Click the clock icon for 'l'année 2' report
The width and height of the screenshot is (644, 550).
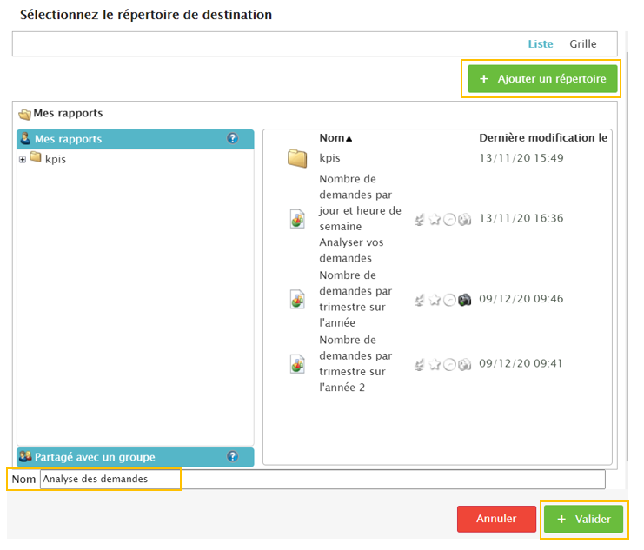click(449, 364)
